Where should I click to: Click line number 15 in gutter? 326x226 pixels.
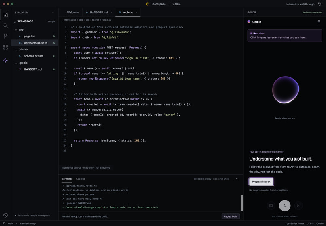65,99
